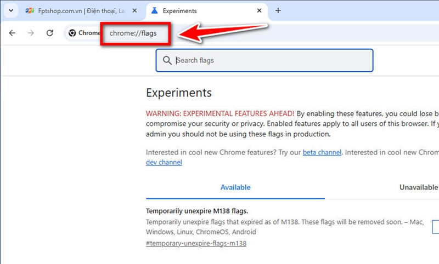Reload the current page
The width and height of the screenshot is (439, 264).
pyautogui.click(x=50, y=33)
